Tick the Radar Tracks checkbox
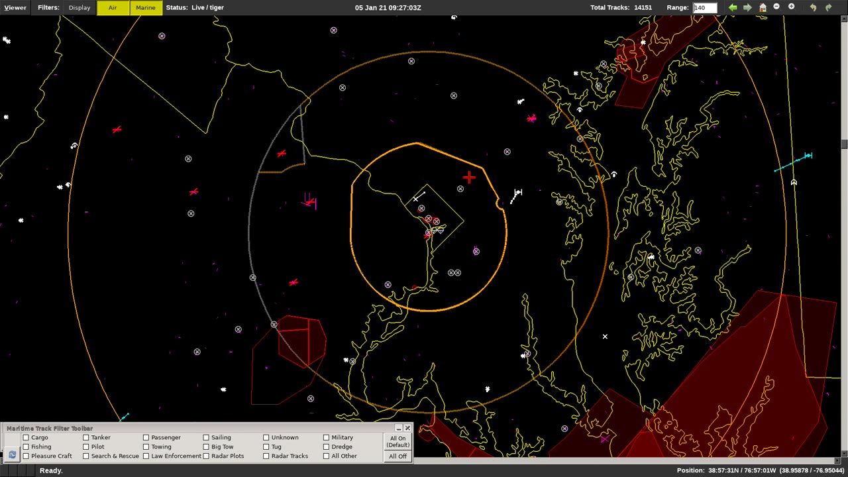This screenshot has height=477, width=848. point(266,456)
